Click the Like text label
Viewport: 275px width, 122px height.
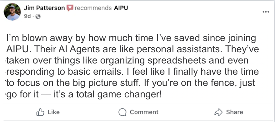pos(54,112)
